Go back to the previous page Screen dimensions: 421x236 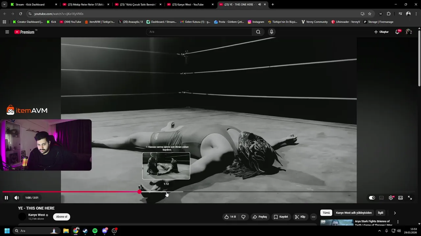[x=5, y=14]
